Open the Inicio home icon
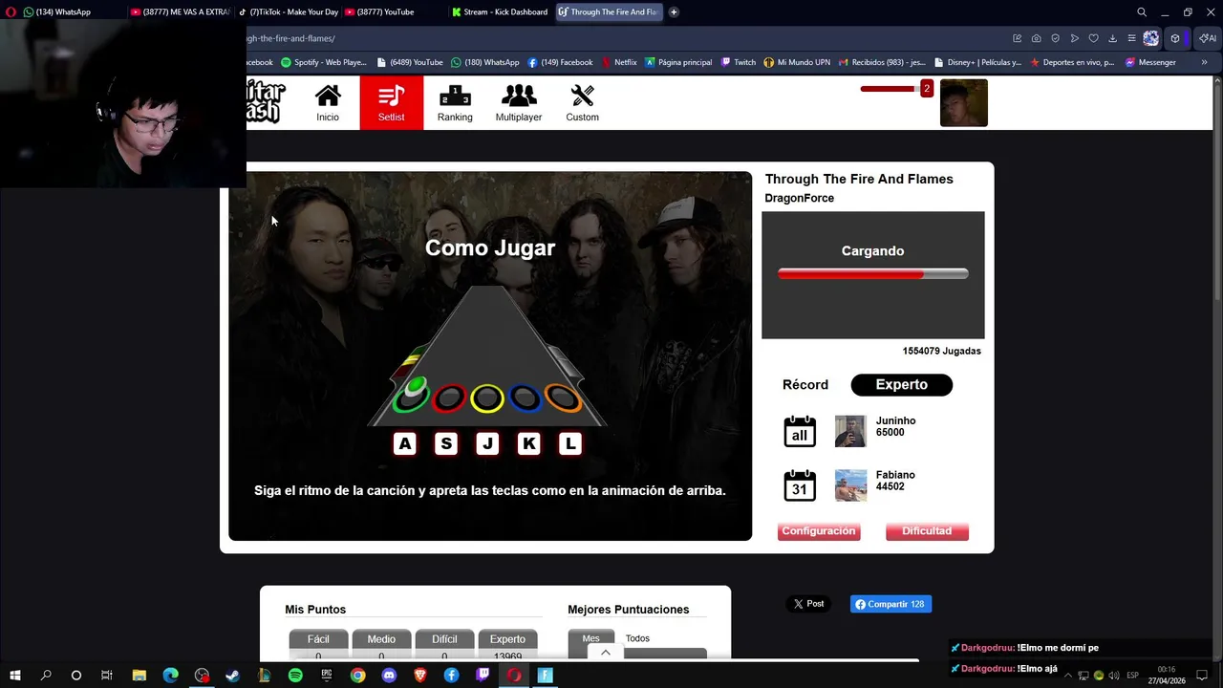1223x688 pixels. (x=328, y=103)
